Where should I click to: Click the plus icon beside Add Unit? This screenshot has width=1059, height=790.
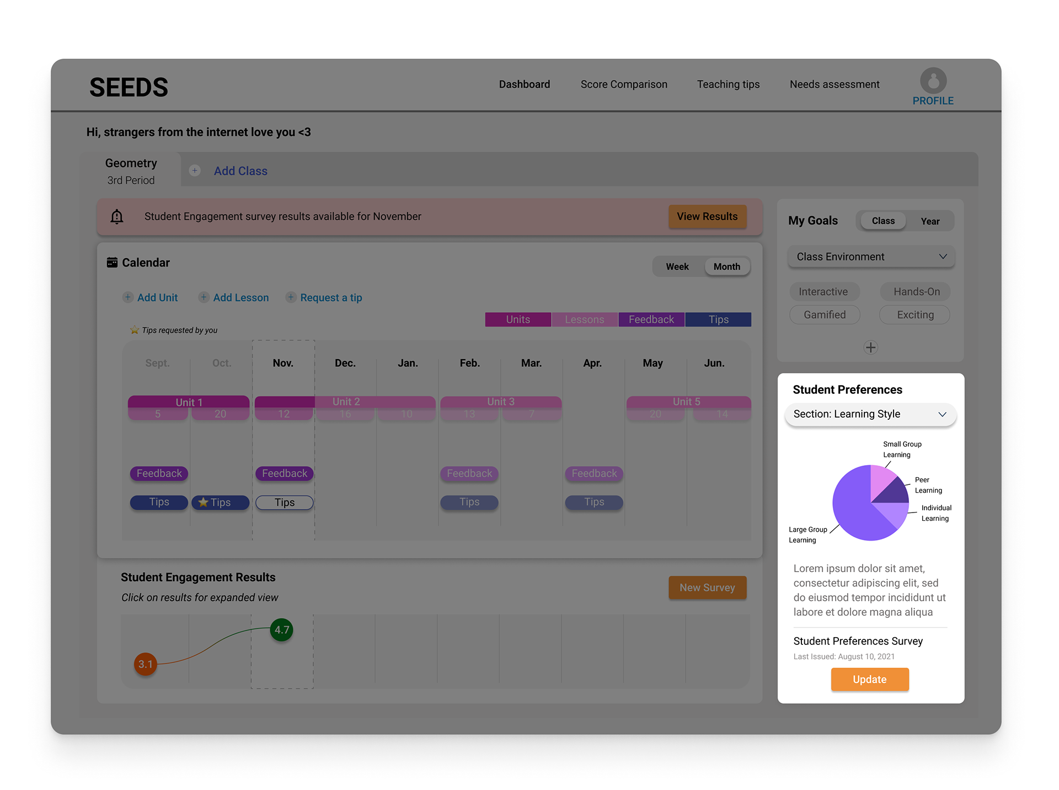click(127, 297)
